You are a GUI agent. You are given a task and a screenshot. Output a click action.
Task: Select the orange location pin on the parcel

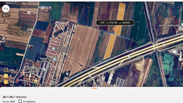(115, 29)
